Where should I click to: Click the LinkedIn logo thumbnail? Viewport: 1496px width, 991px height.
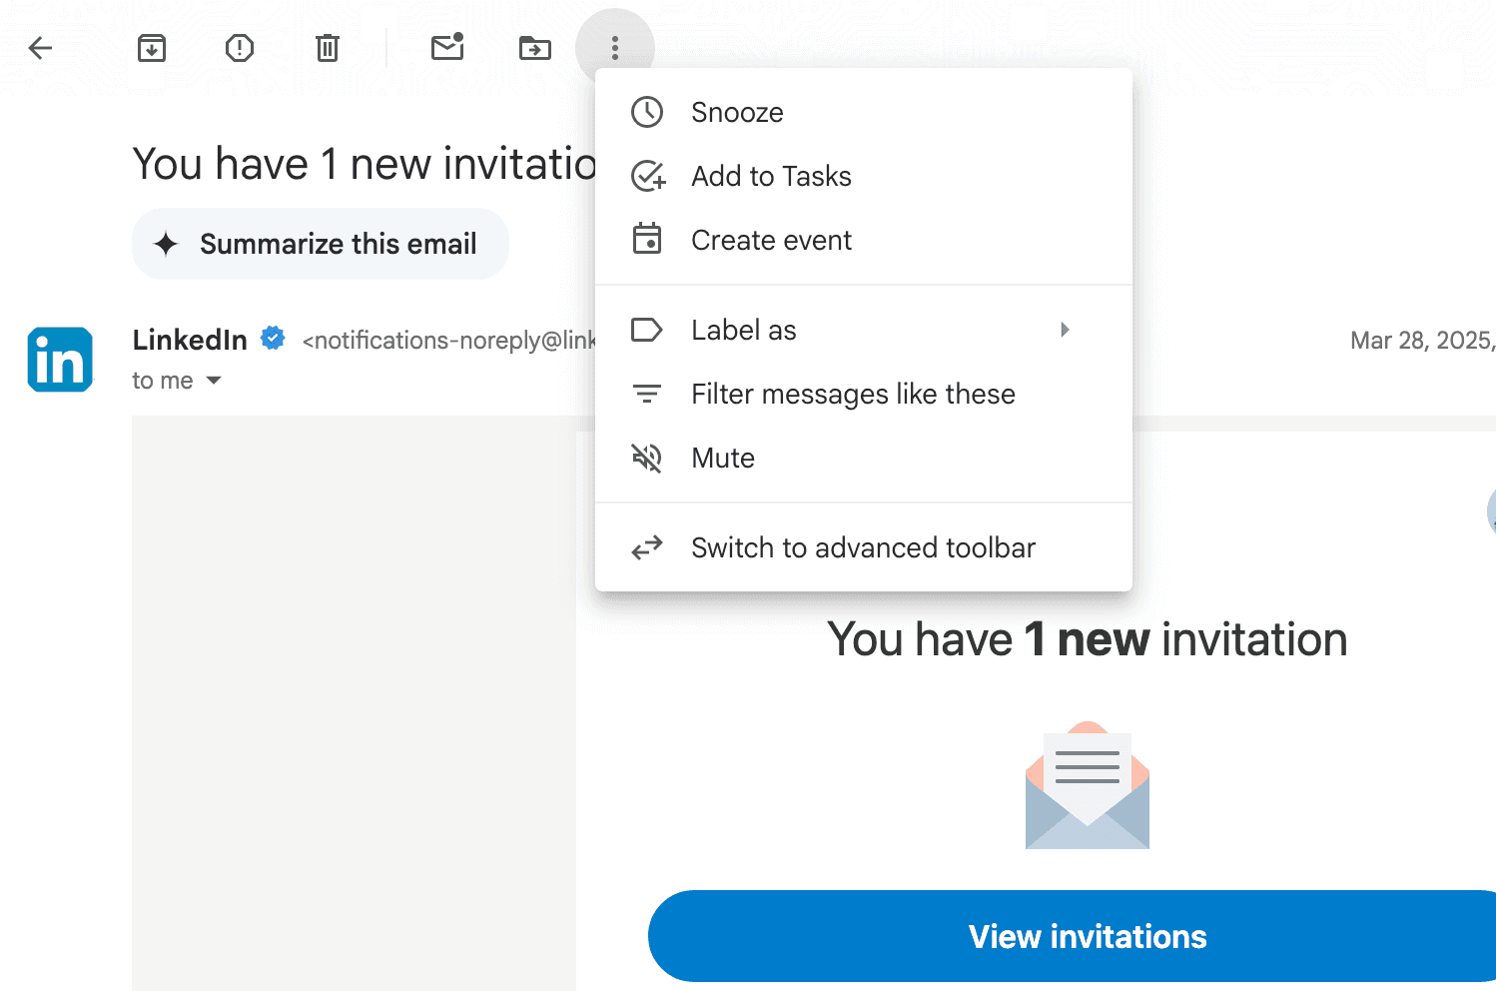(60, 359)
